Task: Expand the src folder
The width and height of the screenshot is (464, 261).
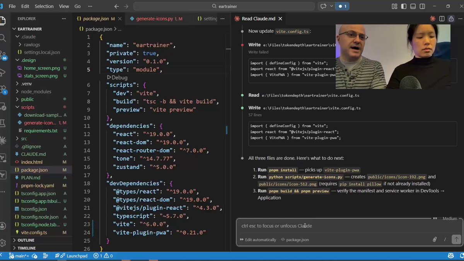Action: pos(24,138)
